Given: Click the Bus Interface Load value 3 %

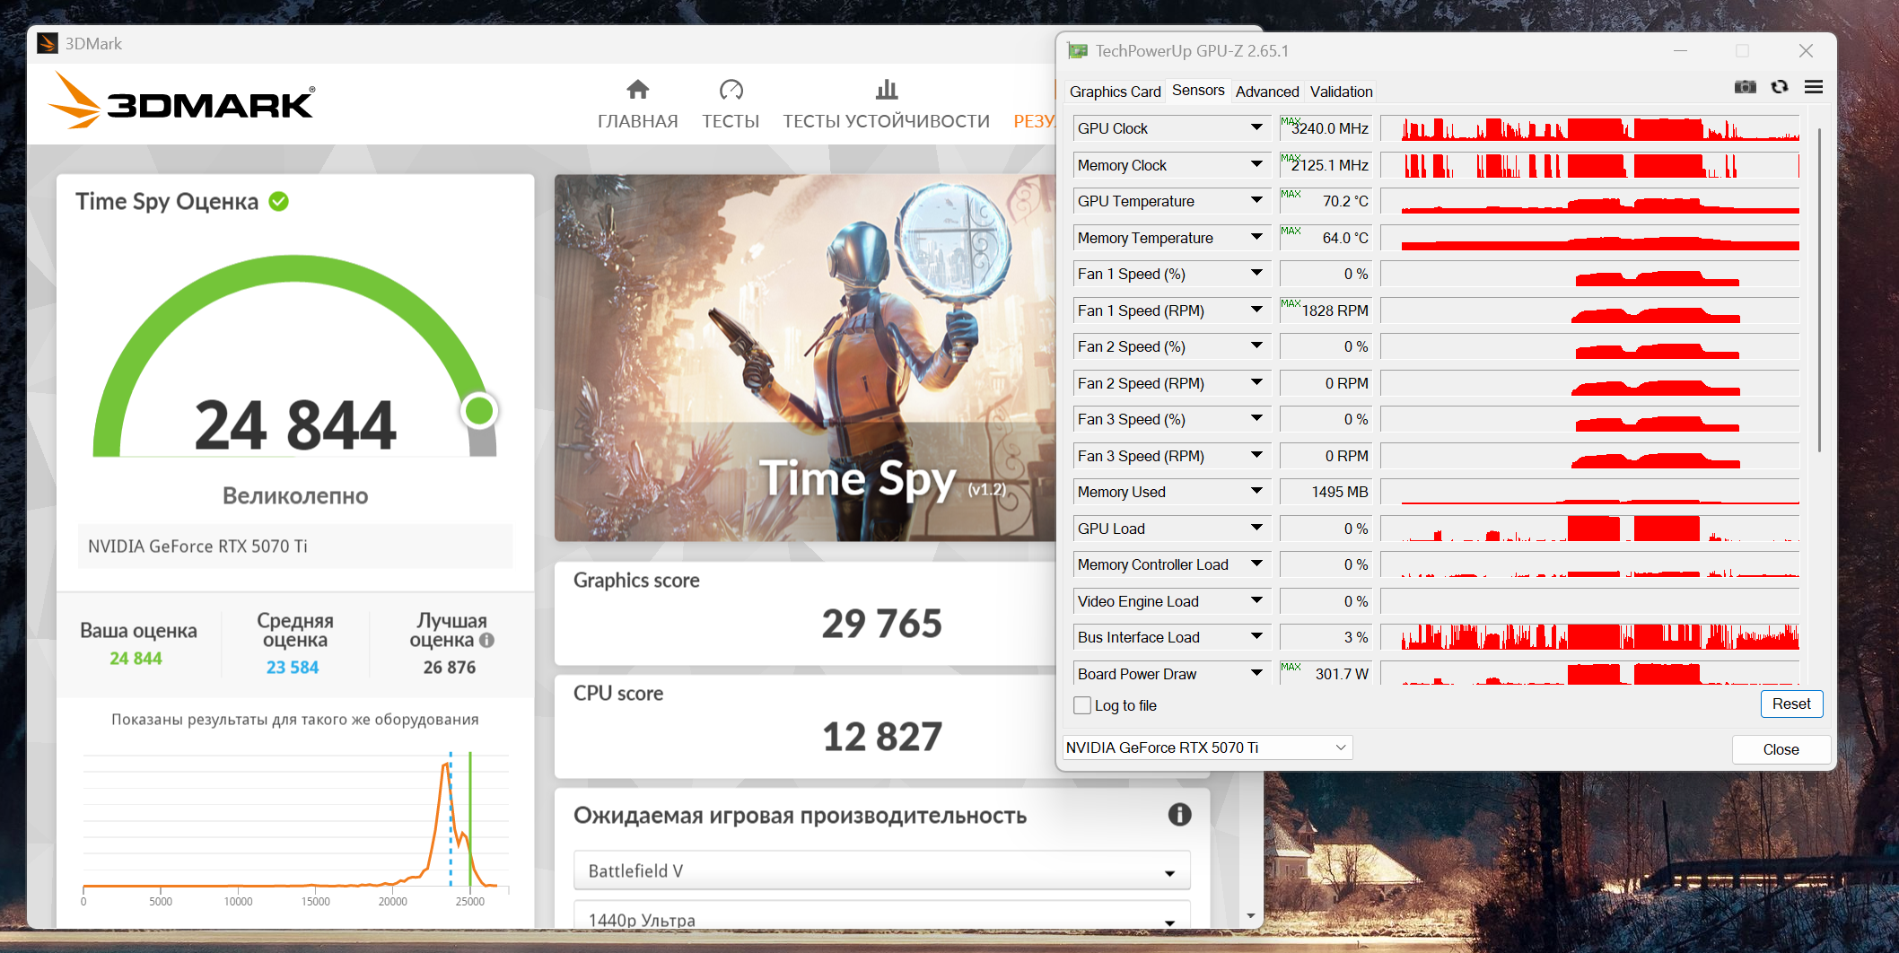Looking at the screenshot, I should coord(1356,637).
